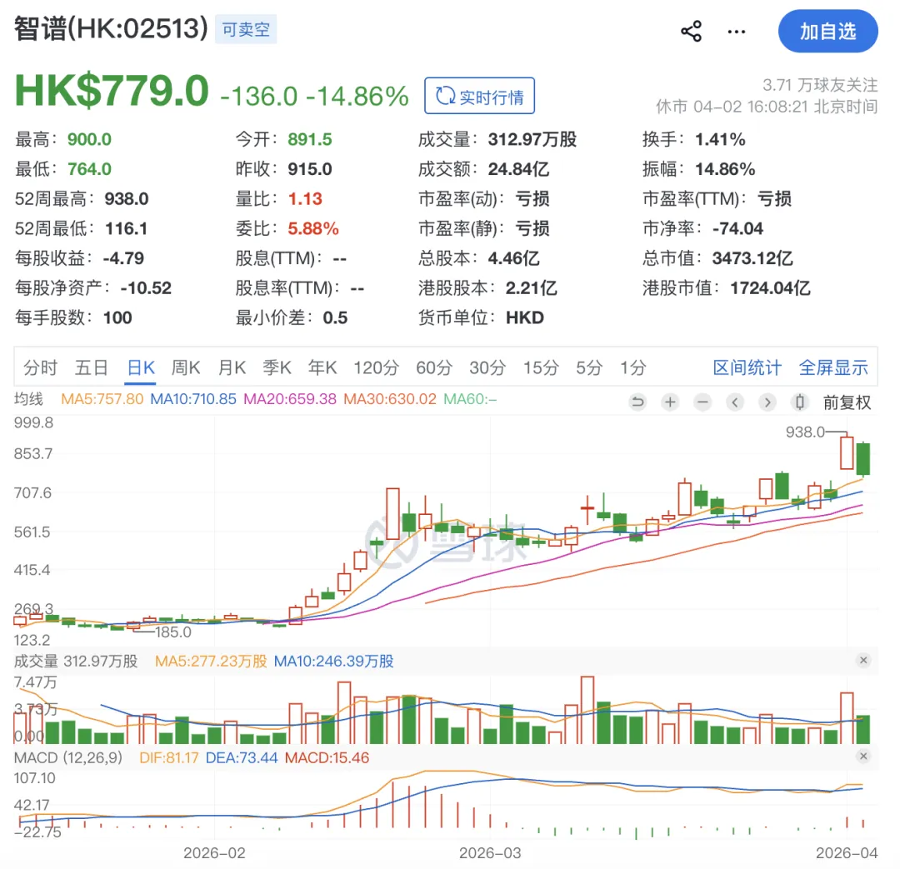Switch to the 120分 chart tab

(376, 367)
